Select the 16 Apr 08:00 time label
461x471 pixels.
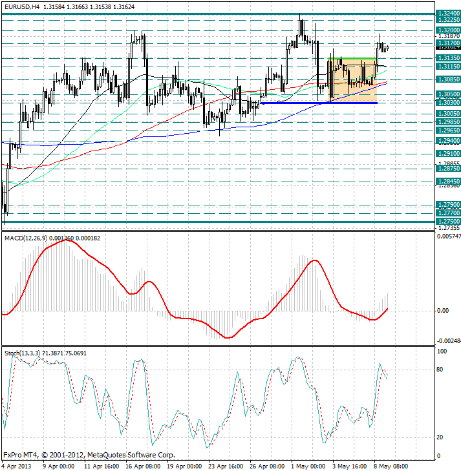pos(142,465)
